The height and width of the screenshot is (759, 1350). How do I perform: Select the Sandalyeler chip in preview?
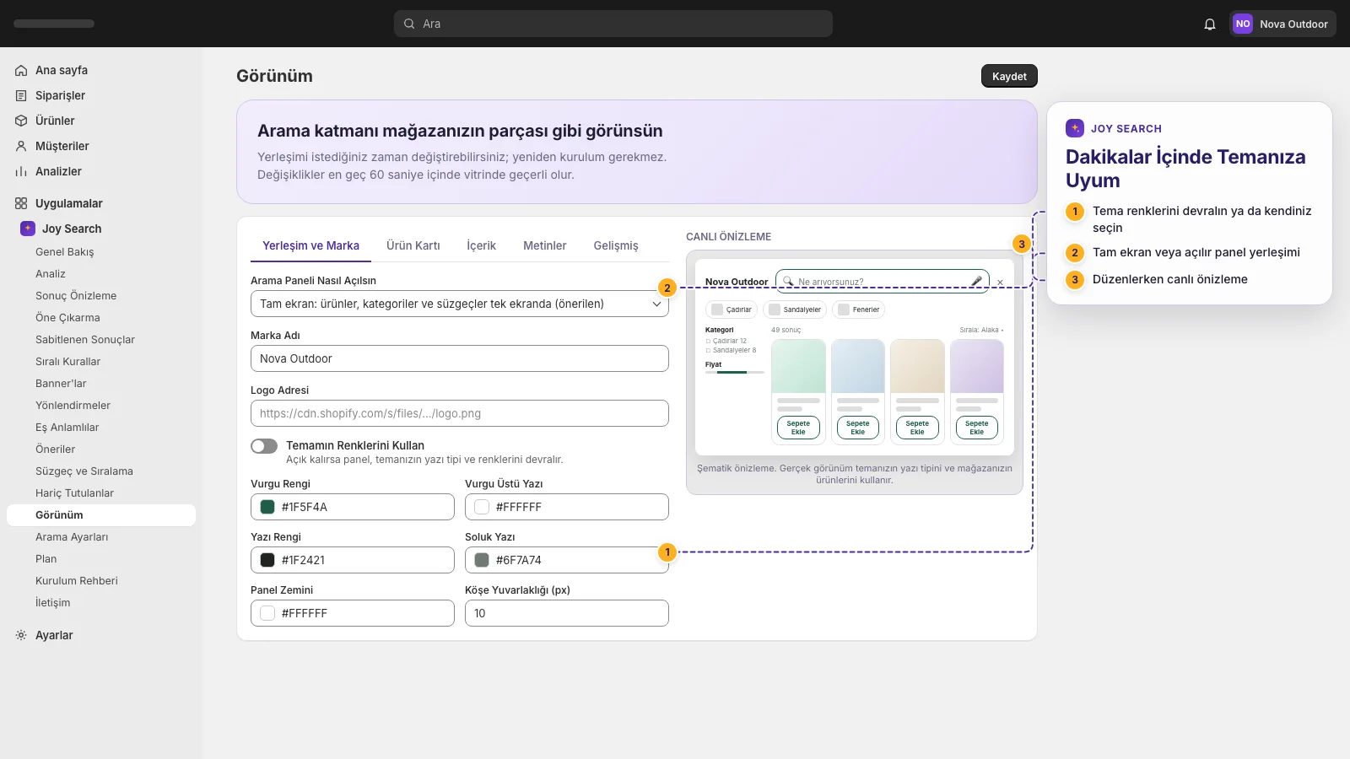click(x=795, y=310)
